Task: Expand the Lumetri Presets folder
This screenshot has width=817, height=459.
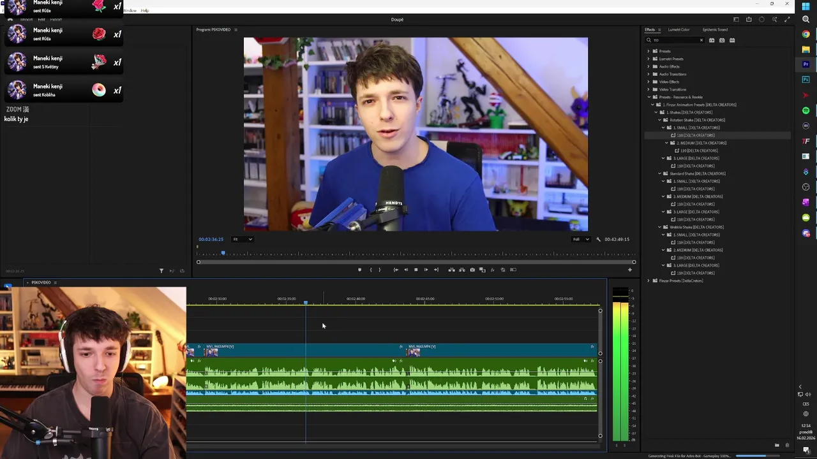Action: pos(648,59)
